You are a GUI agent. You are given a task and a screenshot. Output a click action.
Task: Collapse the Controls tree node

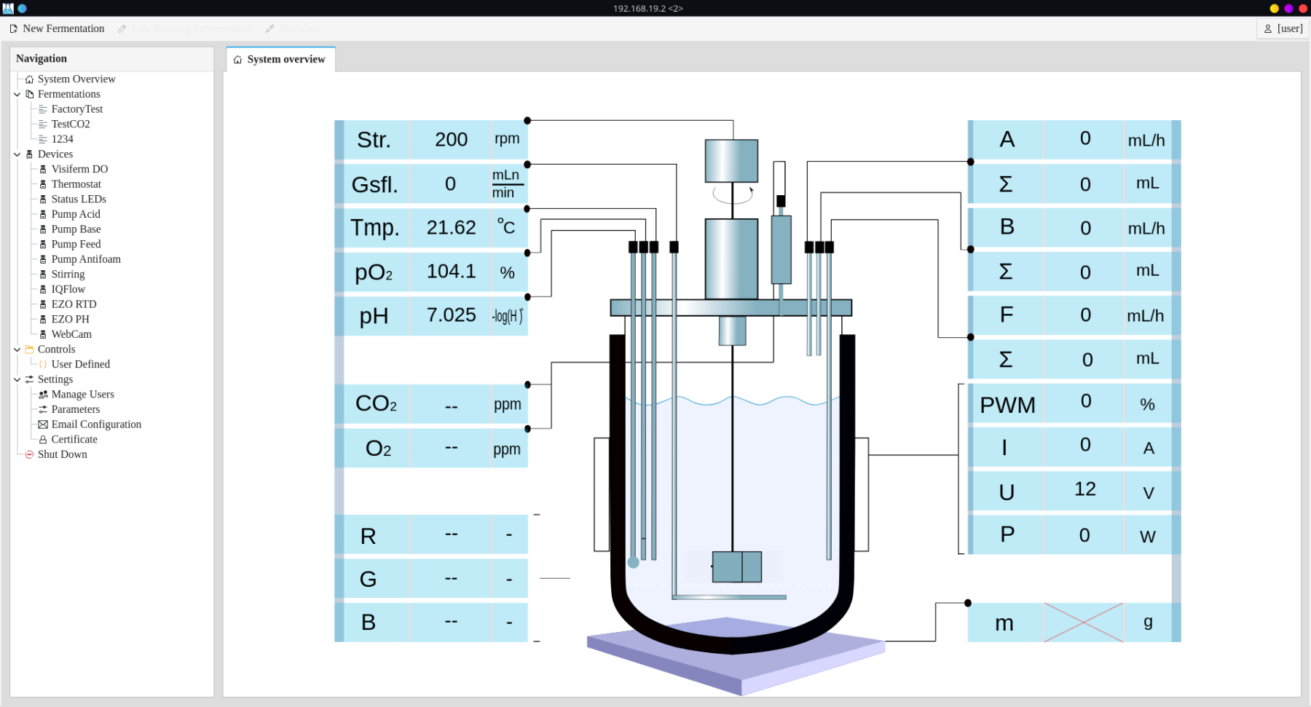pyautogui.click(x=17, y=349)
